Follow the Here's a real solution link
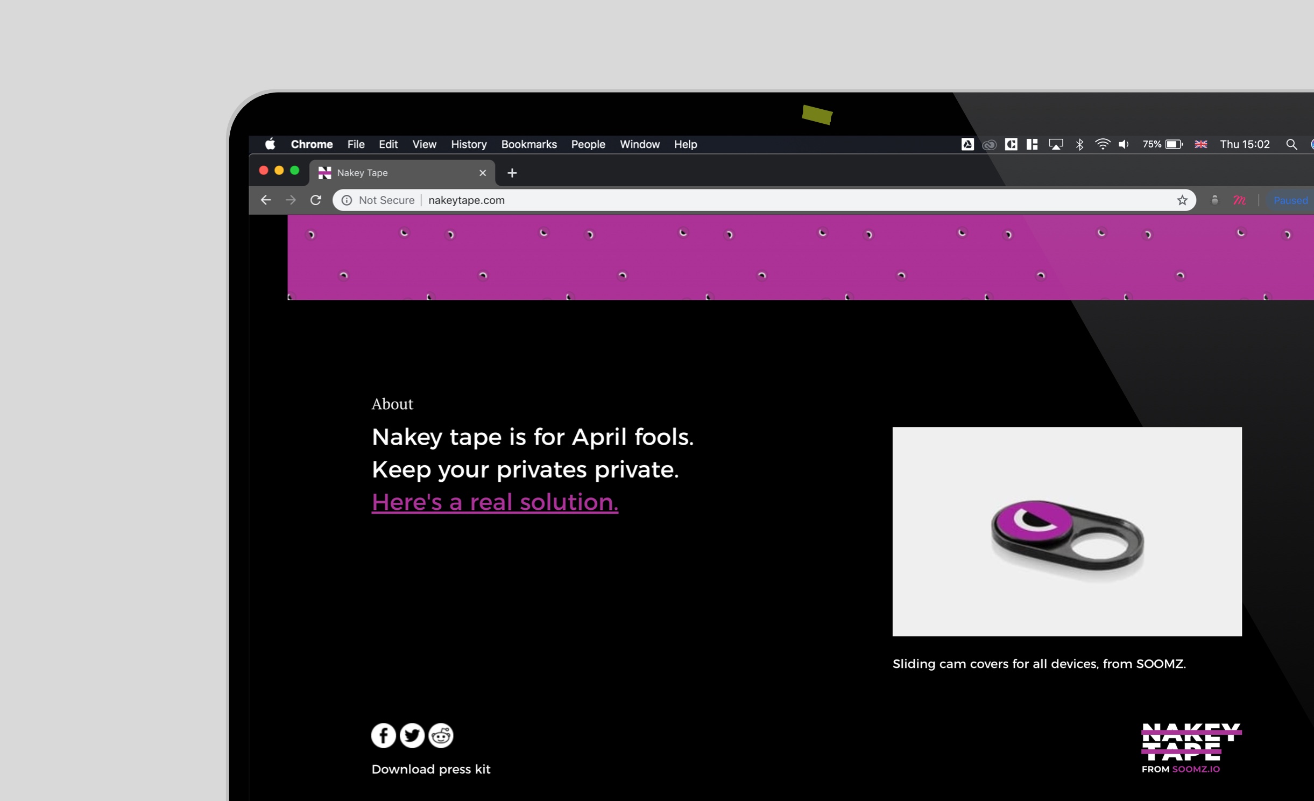Screen dimensions: 1314x801 [x=495, y=502]
